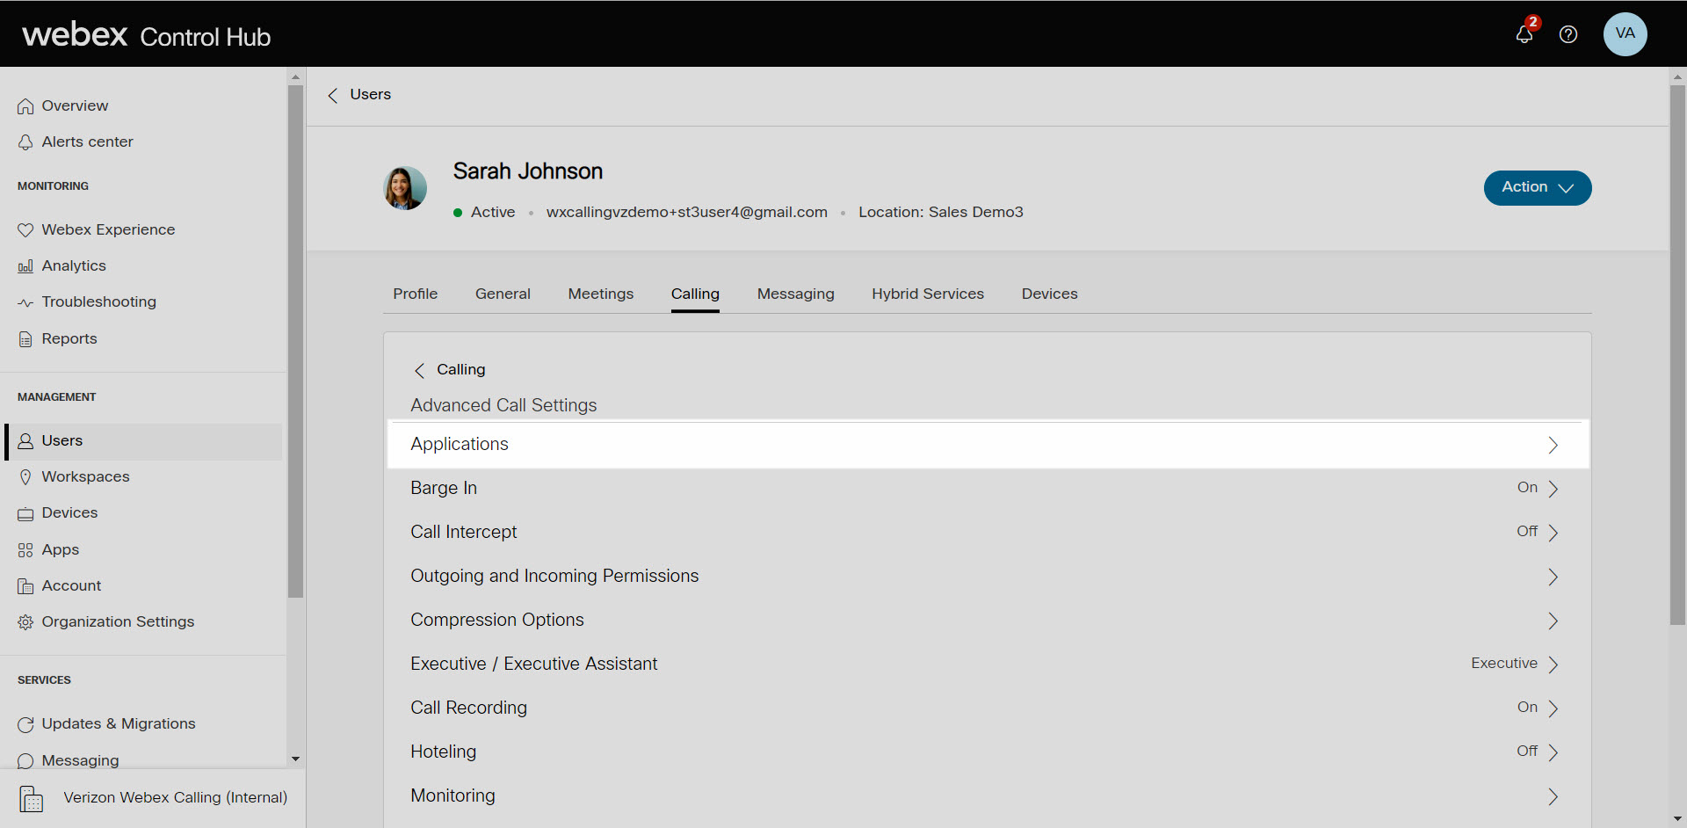The width and height of the screenshot is (1687, 828).
Task: Select the Workspaces icon in the sidebar
Action: 25,476
